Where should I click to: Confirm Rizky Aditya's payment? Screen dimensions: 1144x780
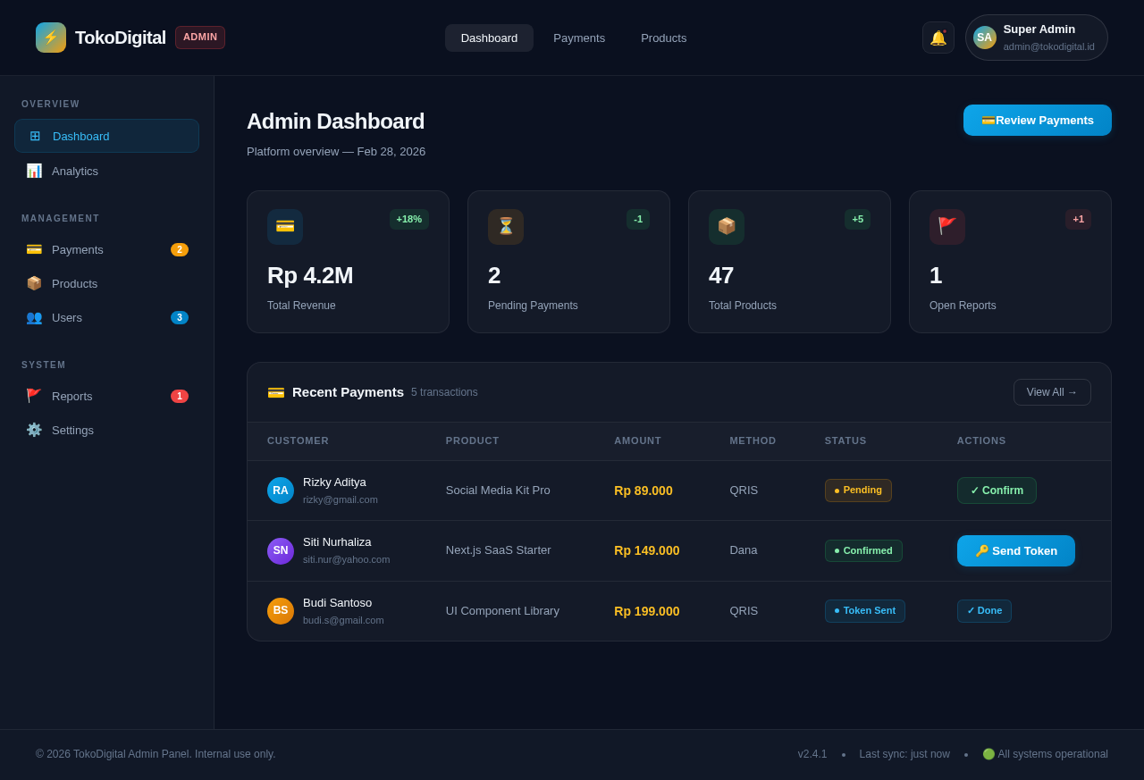997,490
